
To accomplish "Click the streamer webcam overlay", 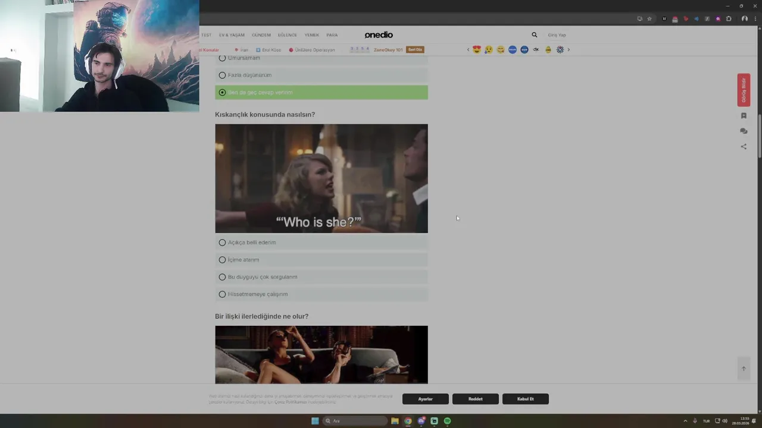I will coord(99,56).
